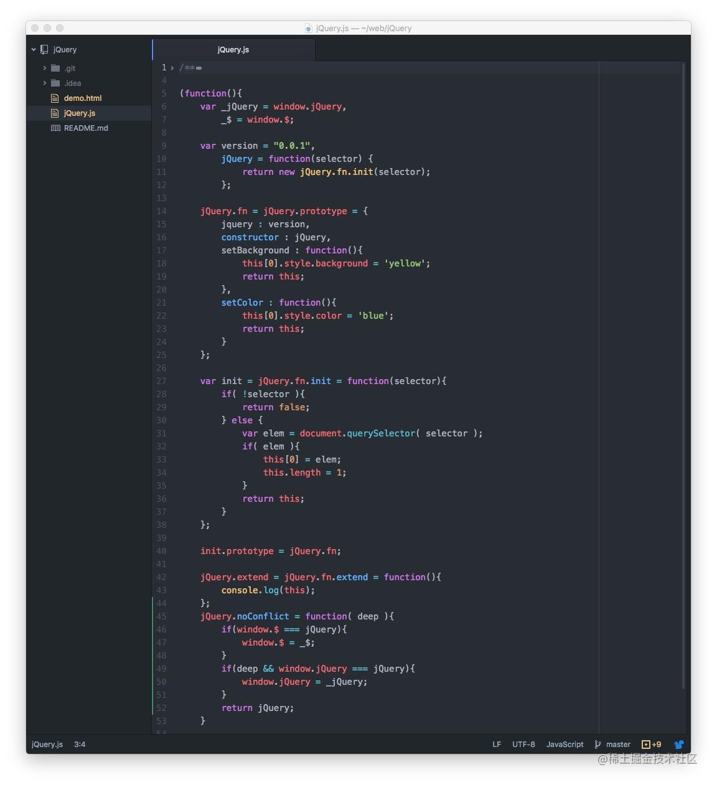This screenshot has height=785, width=717.
Task: Click the git branch icon
Action: (598, 744)
